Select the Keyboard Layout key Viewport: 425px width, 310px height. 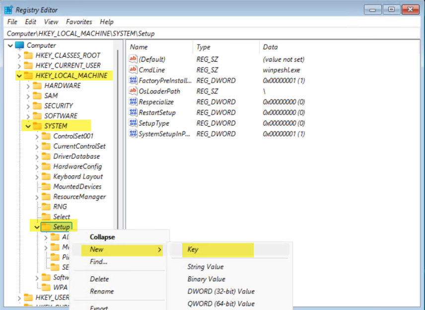click(x=78, y=176)
